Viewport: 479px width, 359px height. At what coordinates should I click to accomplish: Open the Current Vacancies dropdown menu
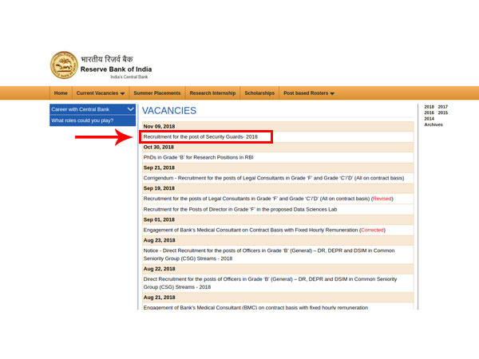(x=101, y=93)
